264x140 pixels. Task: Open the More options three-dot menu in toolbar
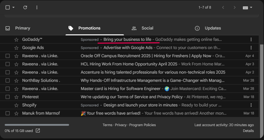[x=37, y=7]
